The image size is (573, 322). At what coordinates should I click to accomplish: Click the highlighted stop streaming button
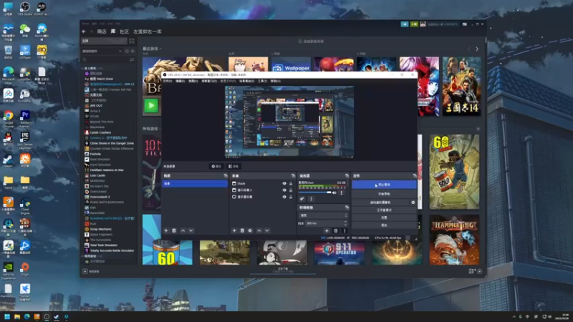click(384, 185)
